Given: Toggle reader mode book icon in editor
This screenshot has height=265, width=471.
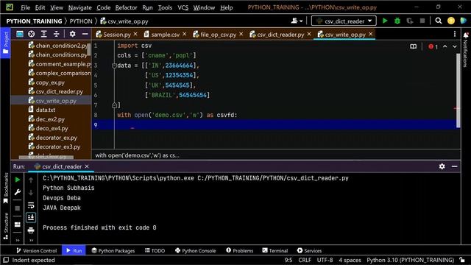Looking at the screenshot, I should [x=414, y=46].
